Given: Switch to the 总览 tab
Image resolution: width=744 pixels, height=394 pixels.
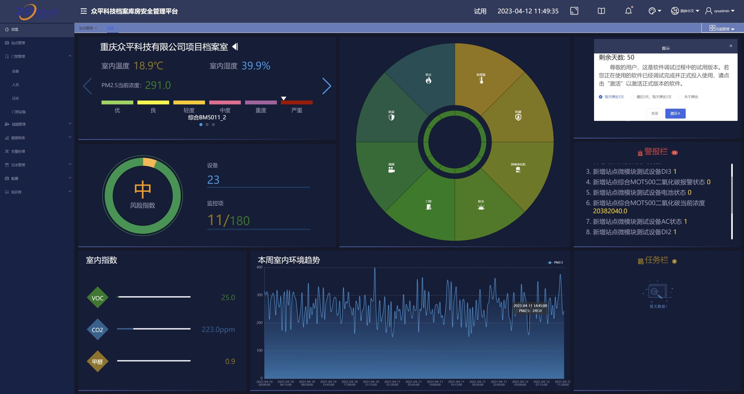Looking at the screenshot, I should pyautogui.click(x=110, y=28).
